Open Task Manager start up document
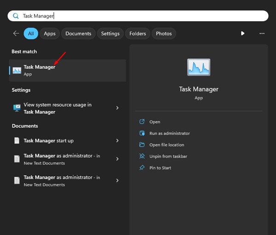 point(48,141)
